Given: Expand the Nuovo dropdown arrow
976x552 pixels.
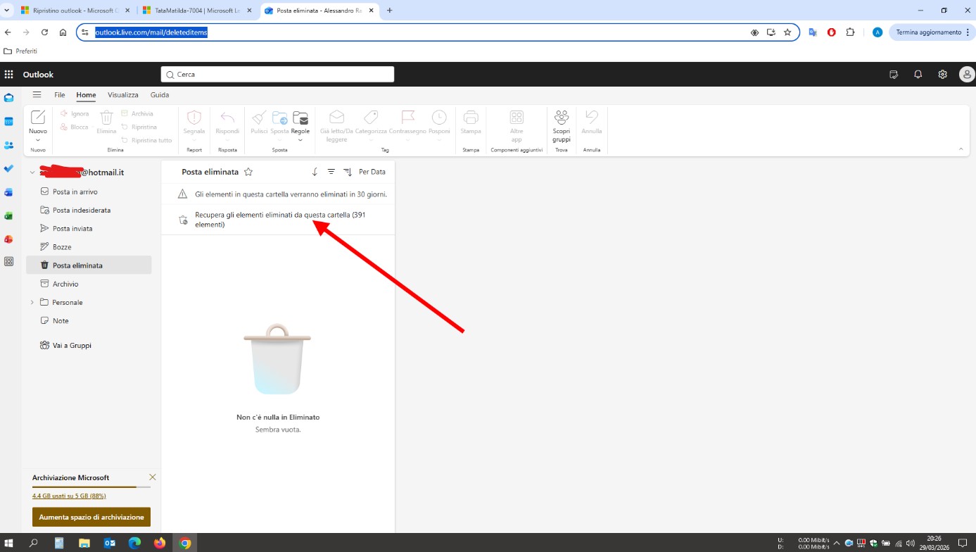Looking at the screenshot, I should click(x=38, y=139).
